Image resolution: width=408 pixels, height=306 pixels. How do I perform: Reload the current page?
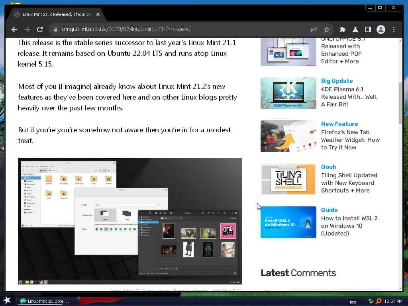(x=40, y=29)
